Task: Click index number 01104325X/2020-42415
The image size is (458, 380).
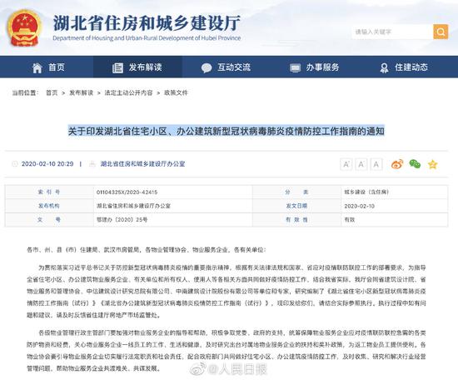Action: click(127, 192)
